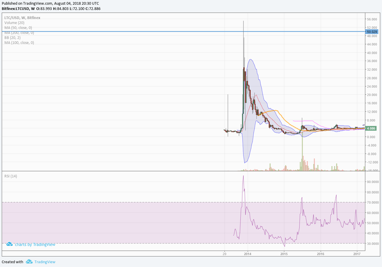Click the TradingView cloud logo in footer

click(29, 261)
